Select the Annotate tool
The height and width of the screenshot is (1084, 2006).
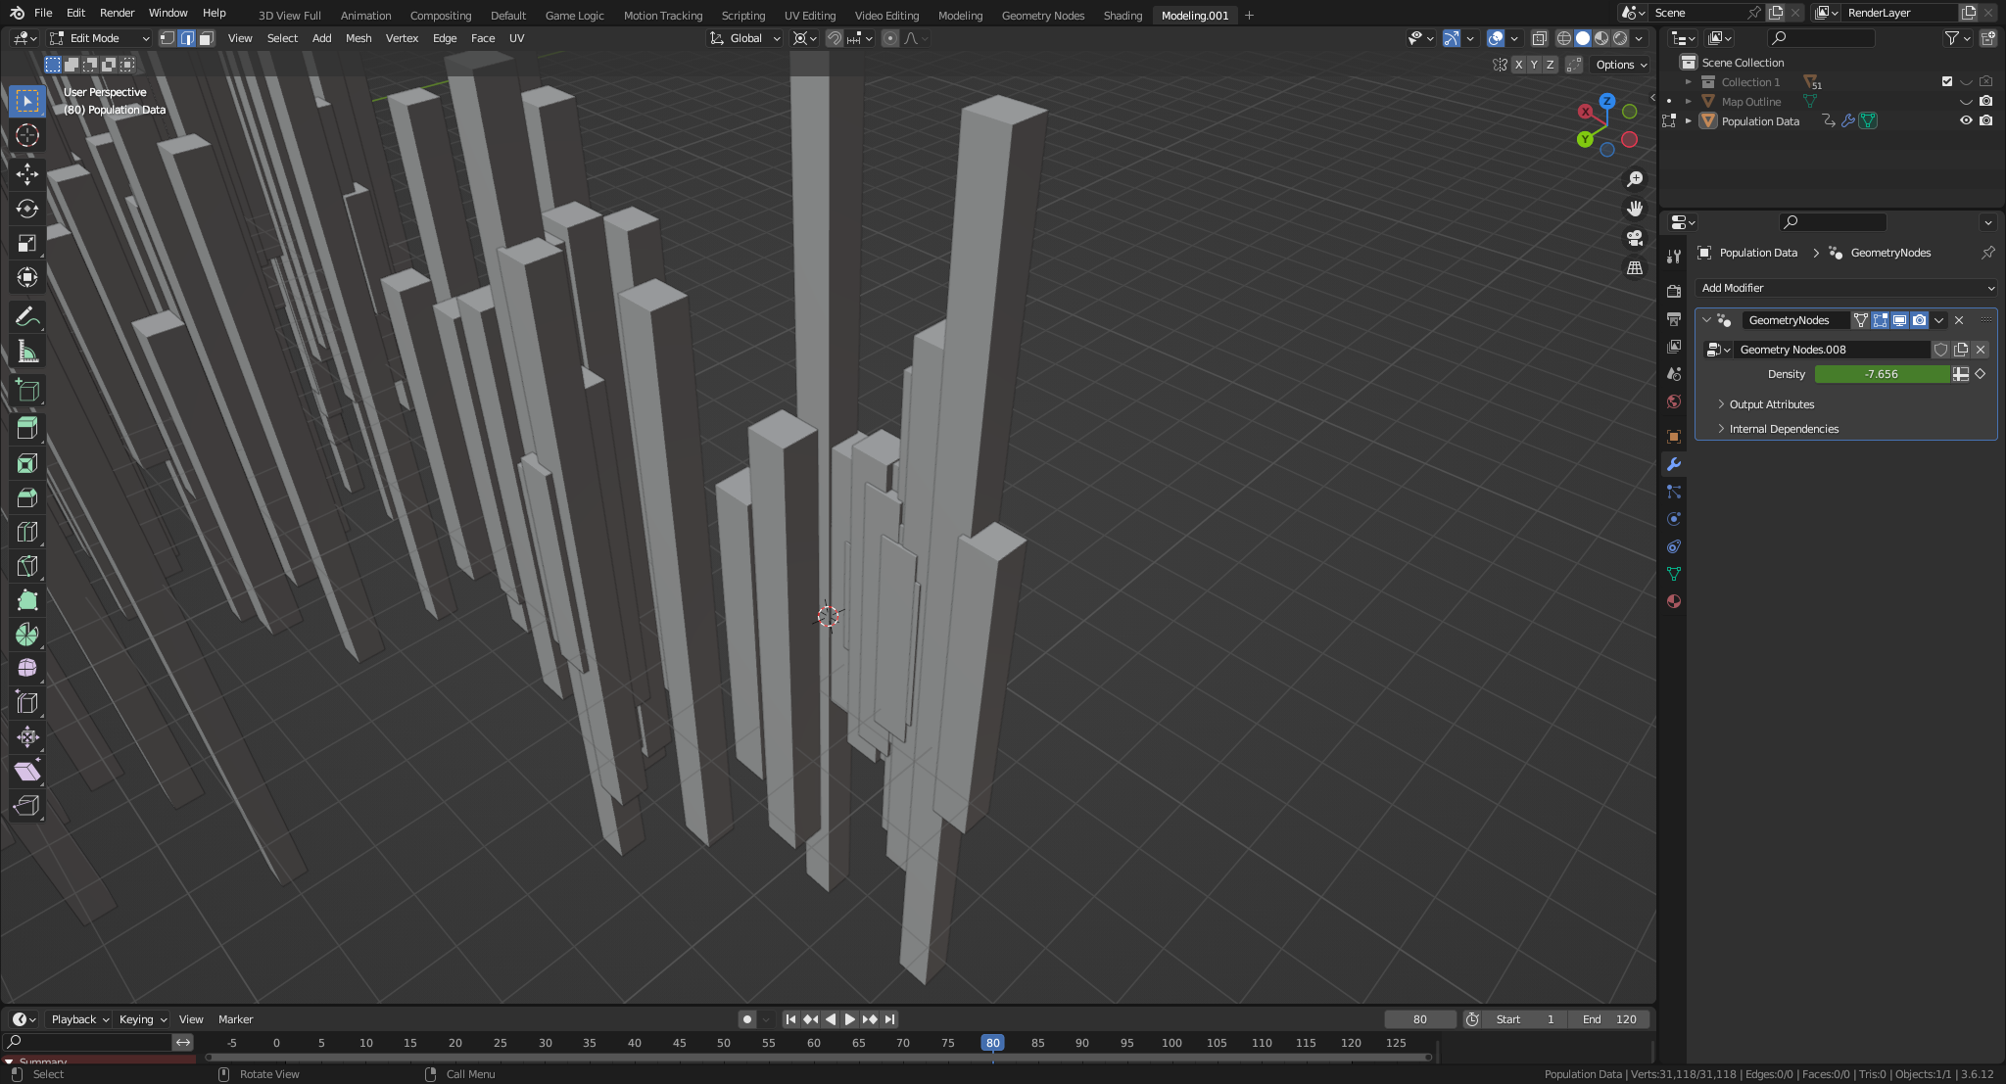[x=27, y=317]
